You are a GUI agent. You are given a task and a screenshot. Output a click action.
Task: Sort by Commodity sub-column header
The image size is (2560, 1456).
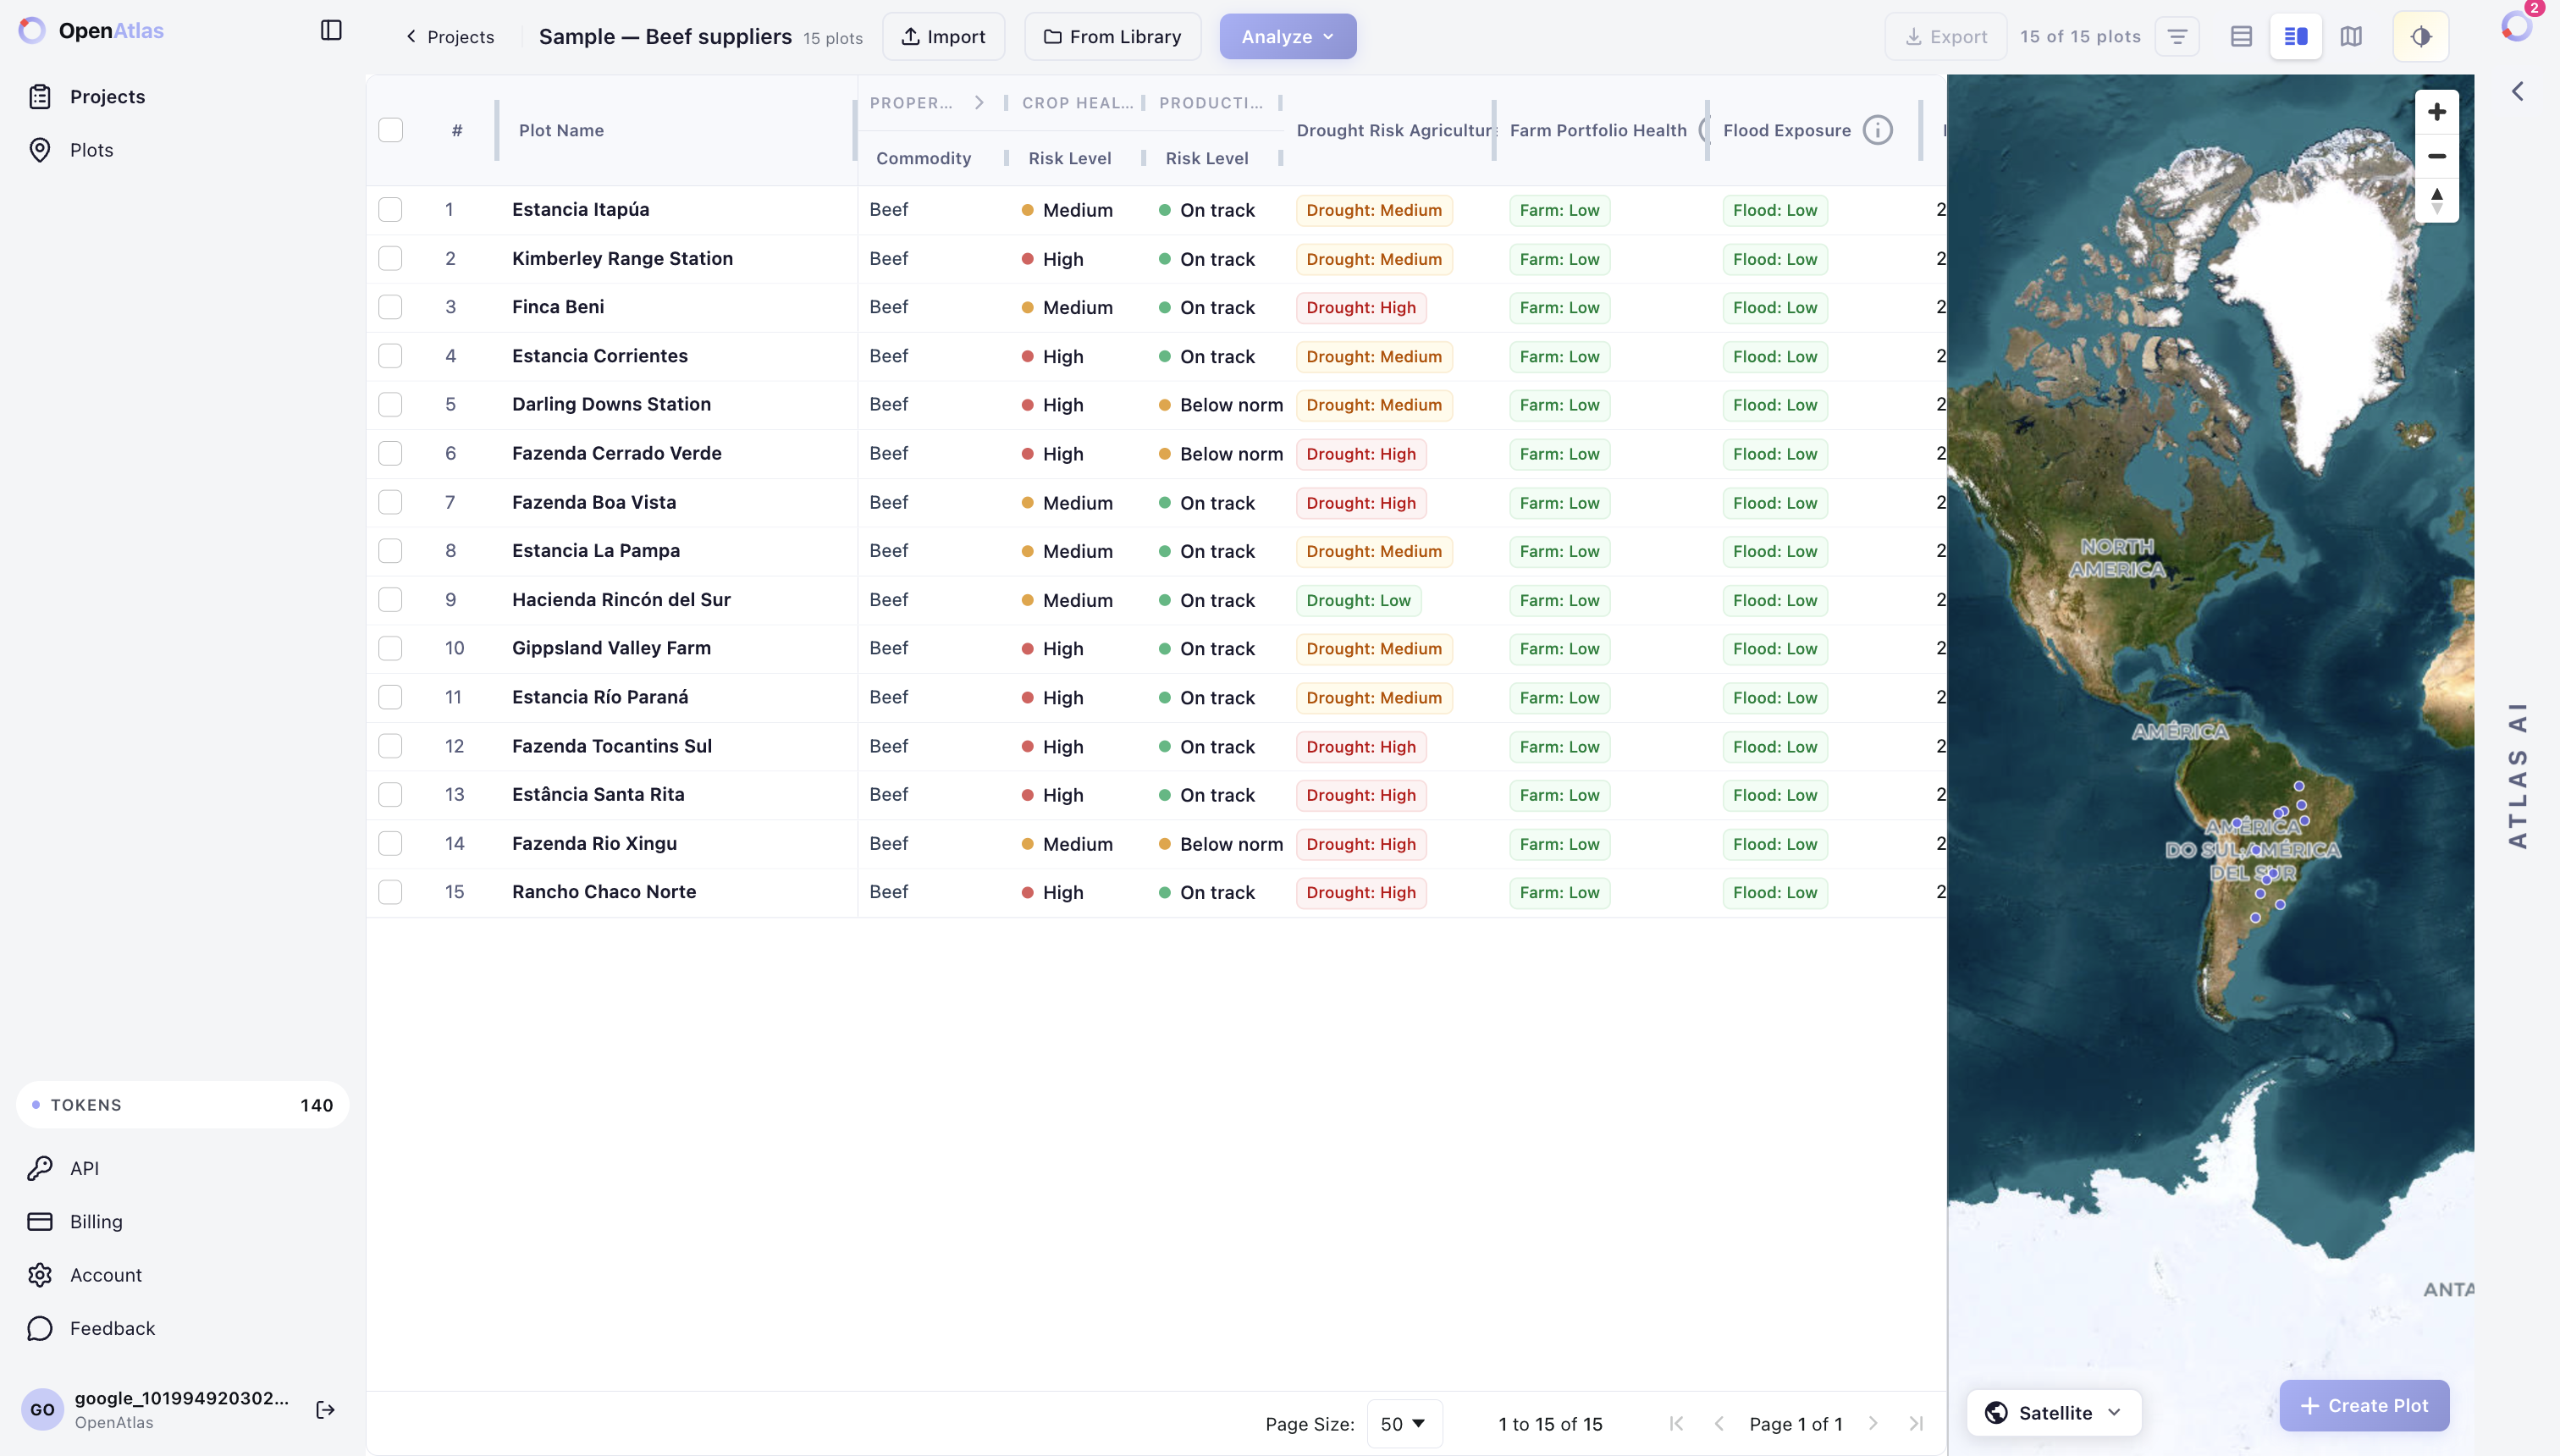tap(923, 158)
